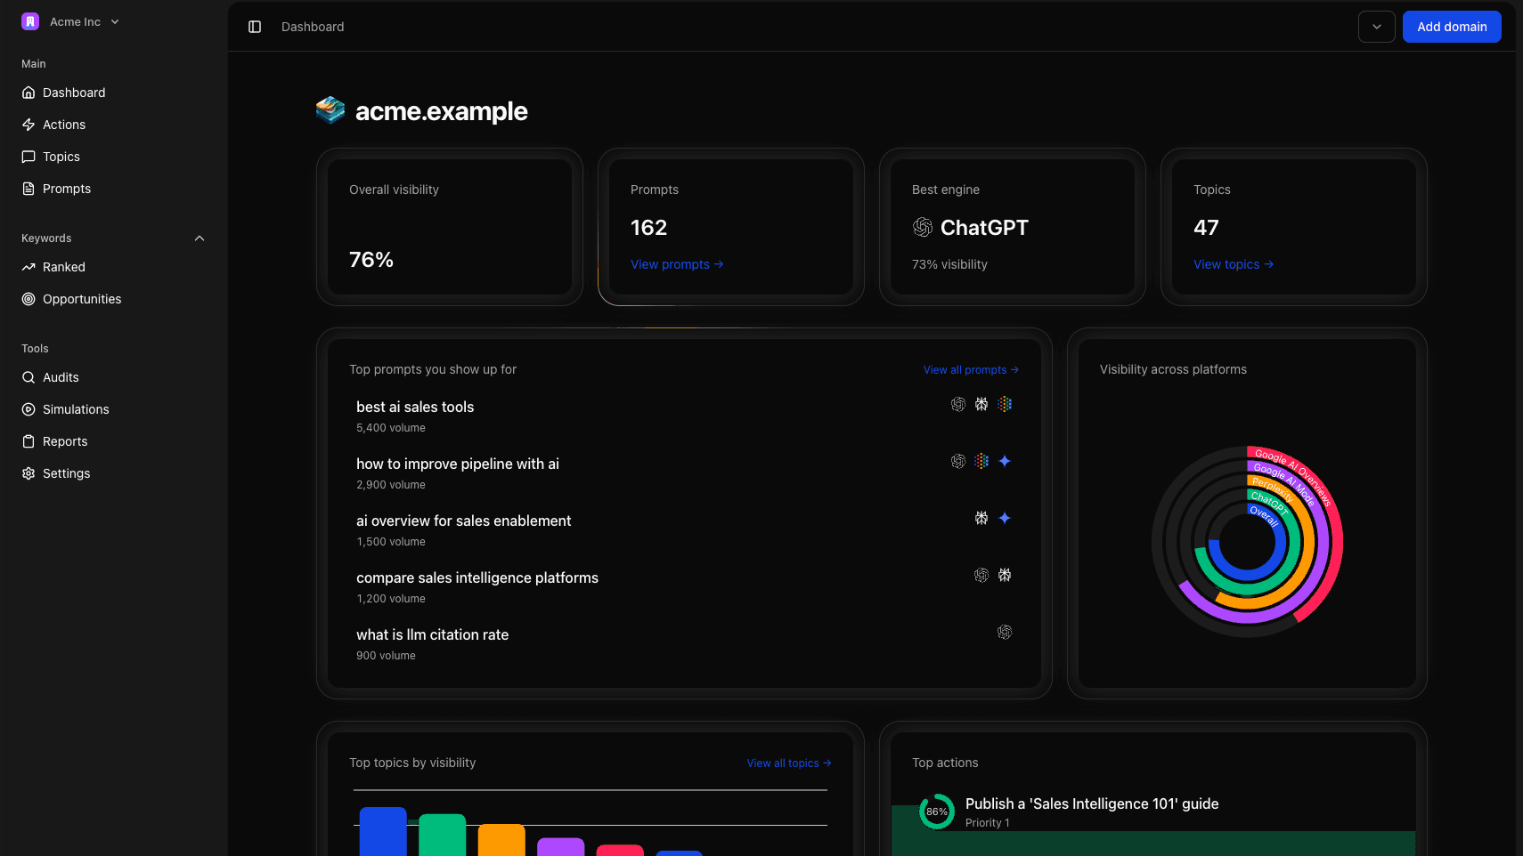Open Actions lightning icon in sidebar
The height and width of the screenshot is (856, 1523).
[29, 125]
